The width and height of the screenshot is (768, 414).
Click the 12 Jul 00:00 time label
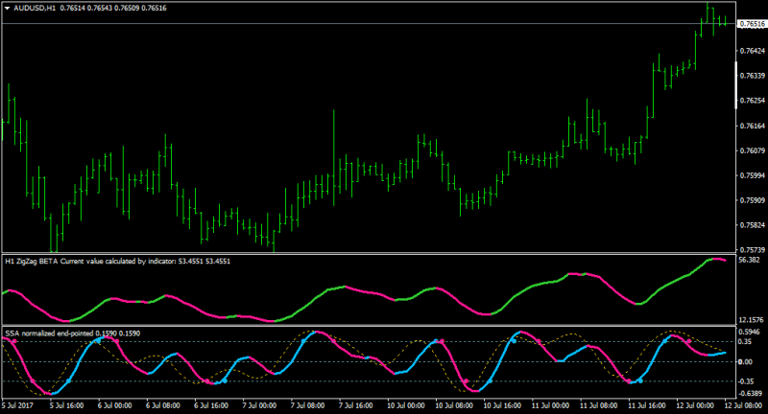[x=695, y=405]
